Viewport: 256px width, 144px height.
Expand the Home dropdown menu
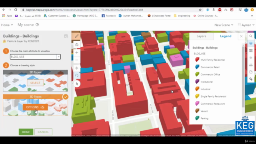(x=7, y=25)
